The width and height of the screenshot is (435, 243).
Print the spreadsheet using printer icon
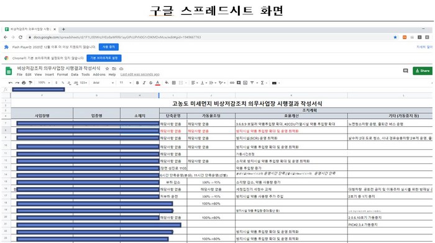24,83
